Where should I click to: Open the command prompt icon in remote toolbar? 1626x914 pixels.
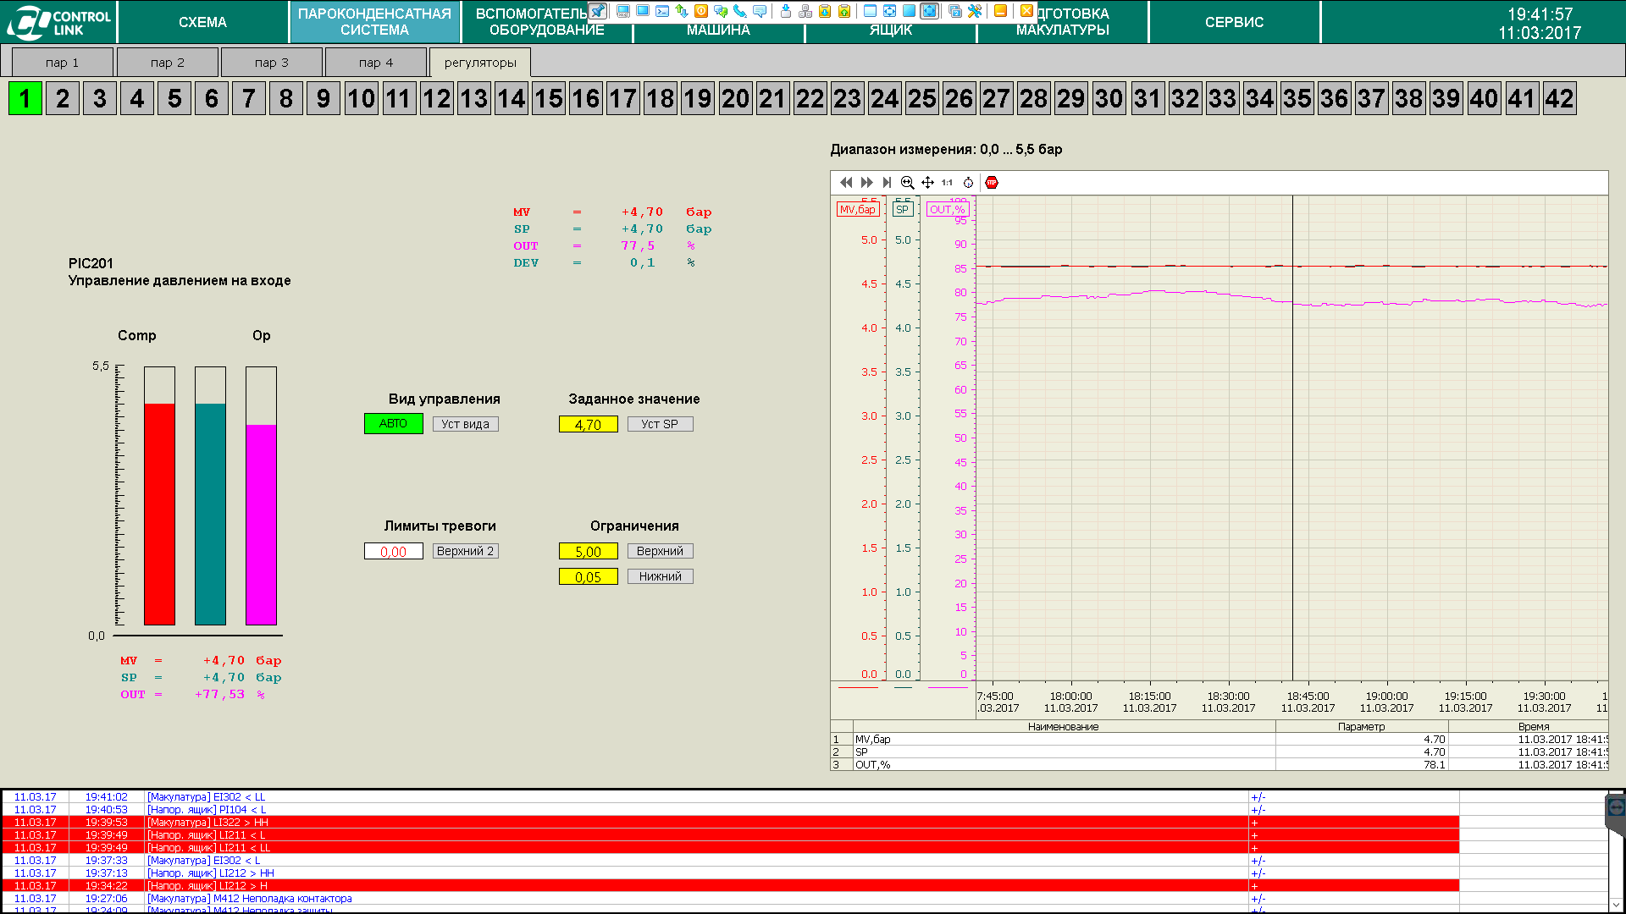(662, 11)
